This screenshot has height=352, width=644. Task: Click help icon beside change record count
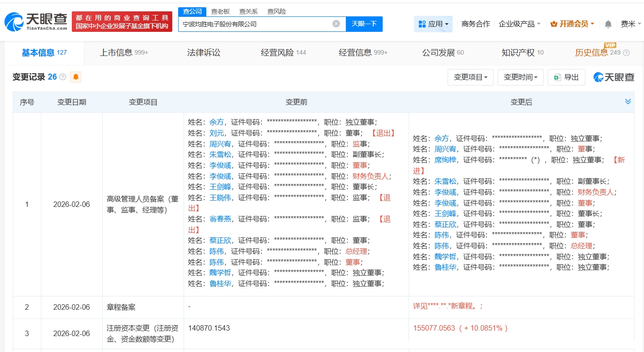[x=63, y=77]
